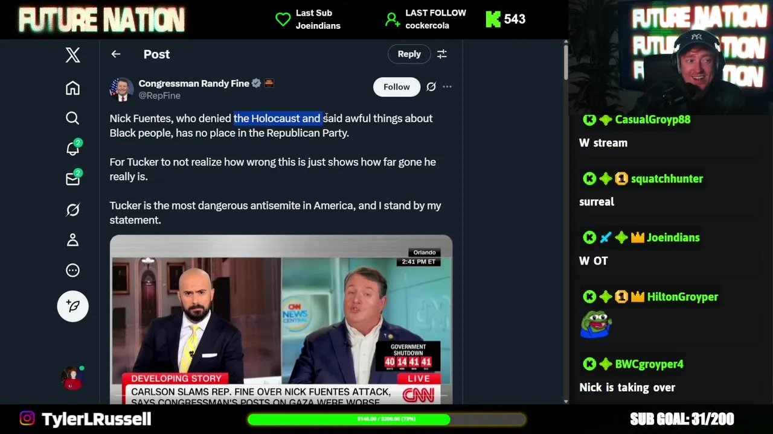Click the Reply button
The height and width of the screenshot is (434, 773).
[x=409, y=54]
